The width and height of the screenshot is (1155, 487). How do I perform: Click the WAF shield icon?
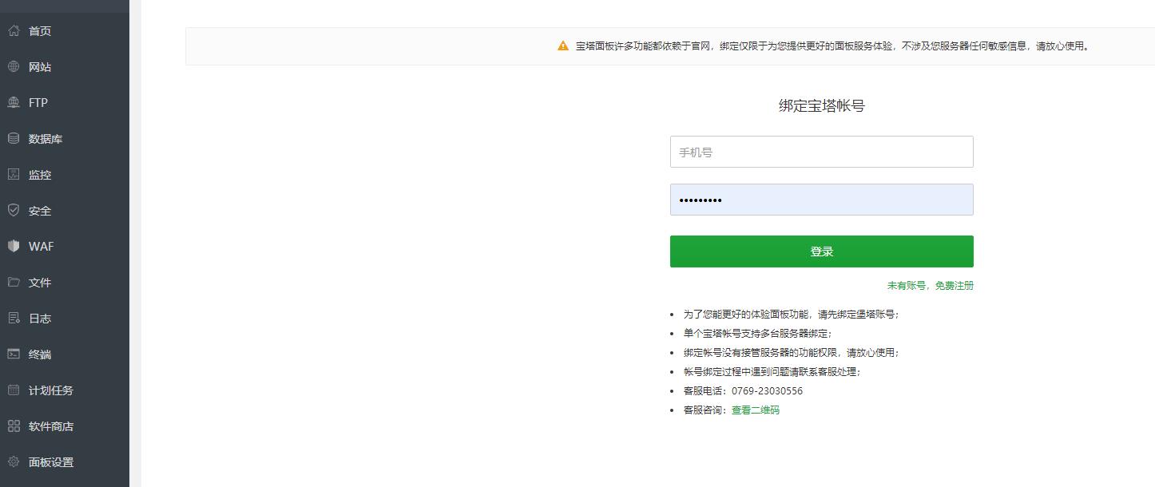(x=14, y=247)
